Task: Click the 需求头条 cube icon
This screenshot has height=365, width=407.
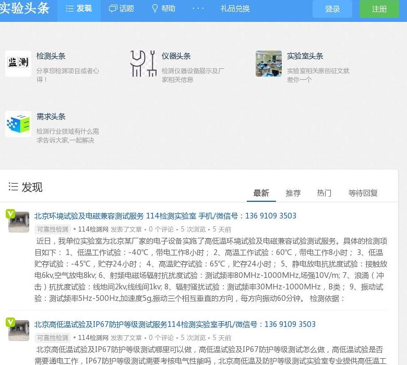Action: click(x=18, y=124)
